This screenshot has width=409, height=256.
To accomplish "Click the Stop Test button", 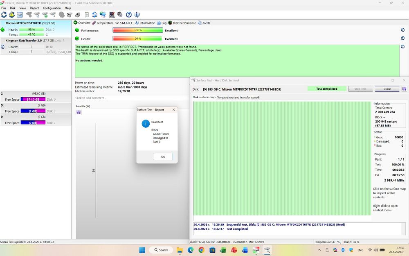I will click(x=360, y=89).
